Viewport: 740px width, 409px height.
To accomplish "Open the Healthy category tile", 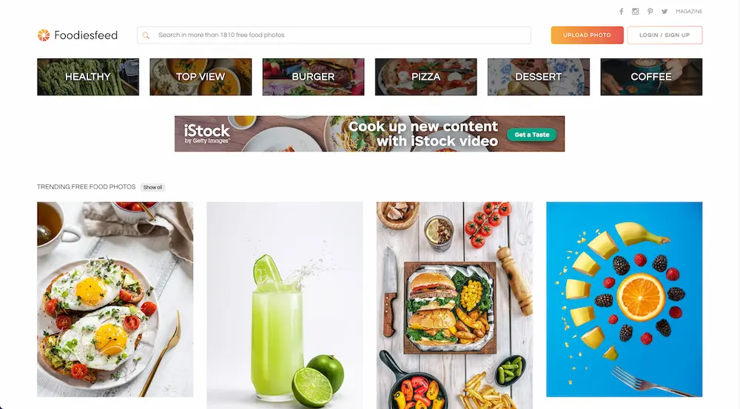I will pyautogui.click(x=88, y=77).
